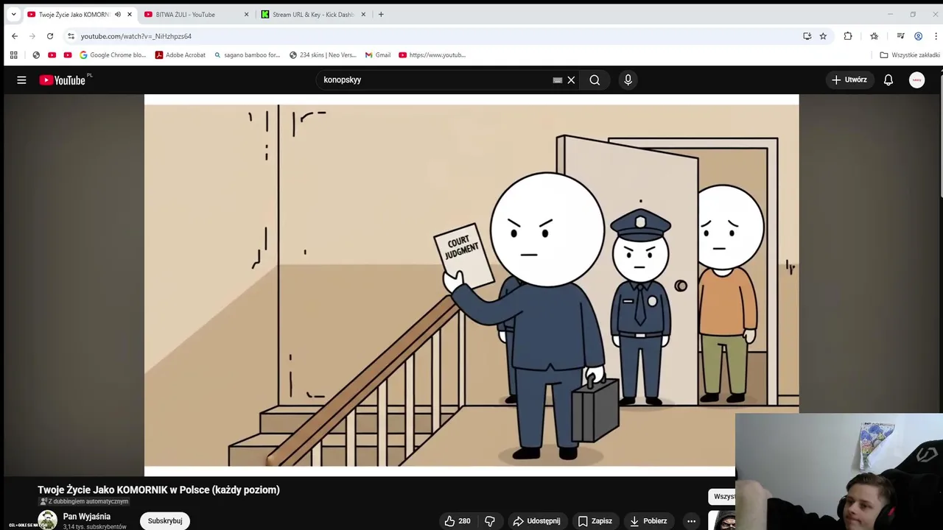
Task: Run search with the magnifier button
Action: [x=595, y=79]
